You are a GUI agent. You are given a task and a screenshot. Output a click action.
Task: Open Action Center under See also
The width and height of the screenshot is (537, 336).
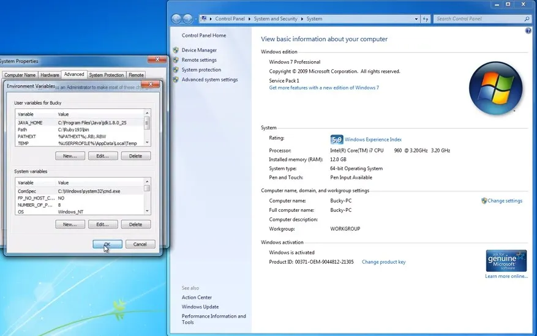coord(197,297)
